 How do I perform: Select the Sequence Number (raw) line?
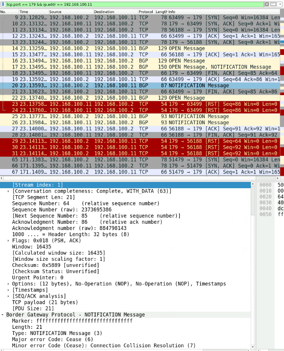coord(125,210)
